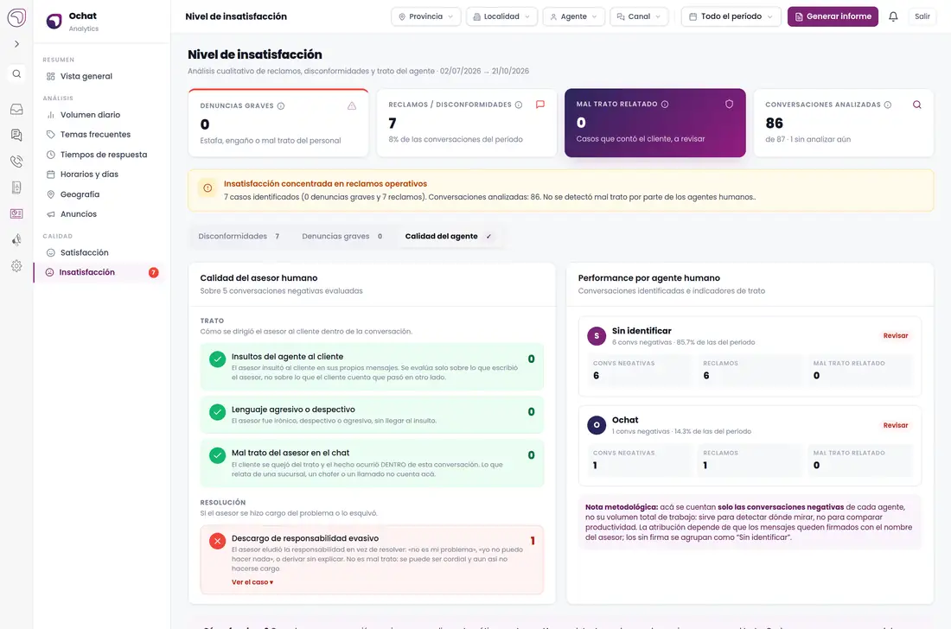This screenshot has height=629, width=951.
Task: Open the settings gear icon in left rail
Action: pos(16,266)
